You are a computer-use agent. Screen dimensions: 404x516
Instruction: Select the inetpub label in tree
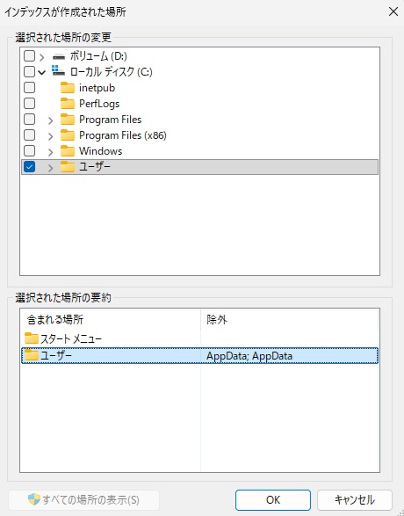(97, 88)
